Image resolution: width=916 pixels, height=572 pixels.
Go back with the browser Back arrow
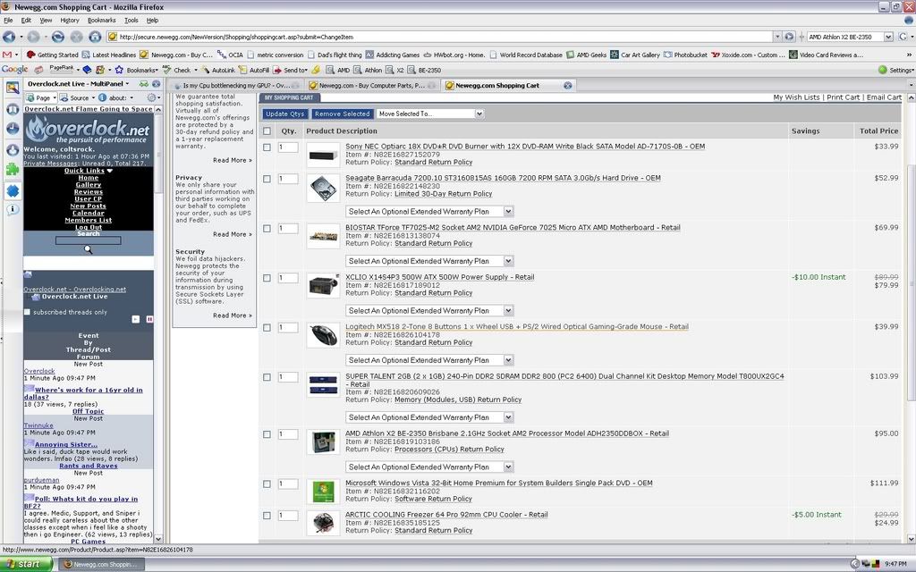pyautogui.click(x=9, y=37)
